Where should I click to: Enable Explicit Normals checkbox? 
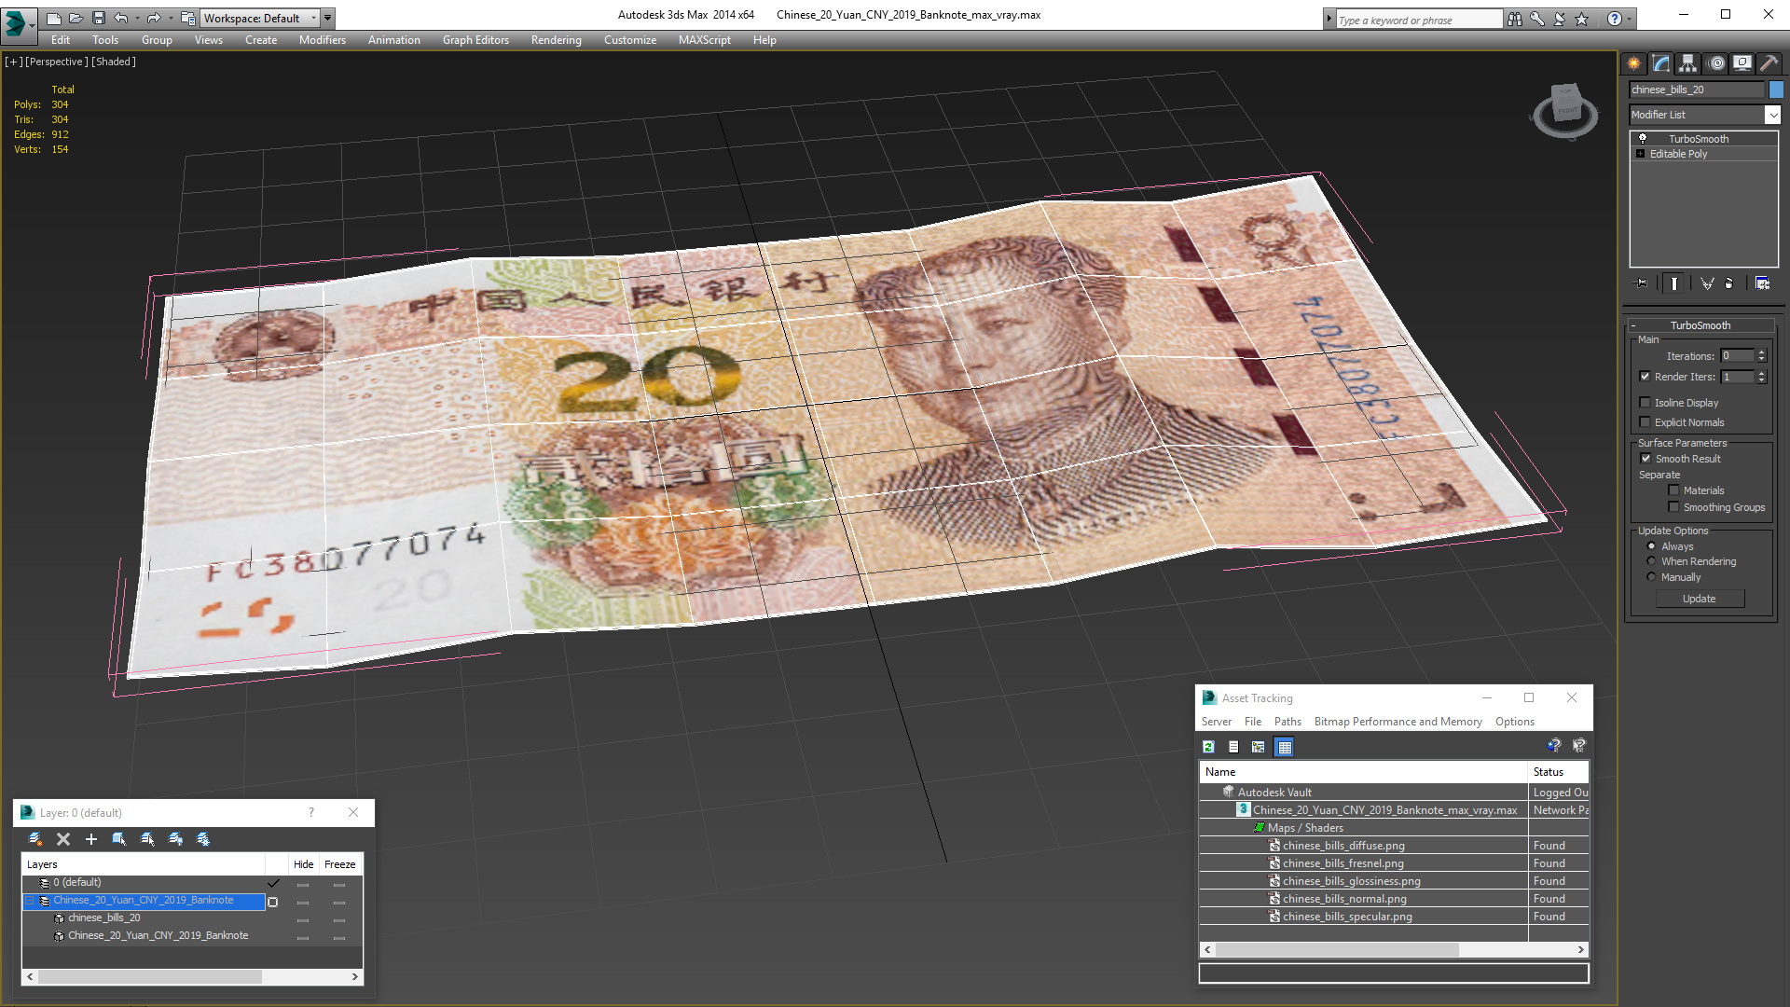[1645, 422]
